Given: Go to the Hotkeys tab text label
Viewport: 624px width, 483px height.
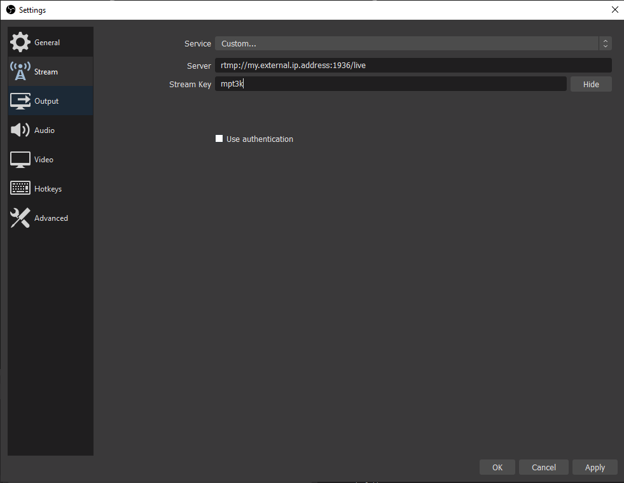Looking at the screenshot, I should (x=48, y=189).
